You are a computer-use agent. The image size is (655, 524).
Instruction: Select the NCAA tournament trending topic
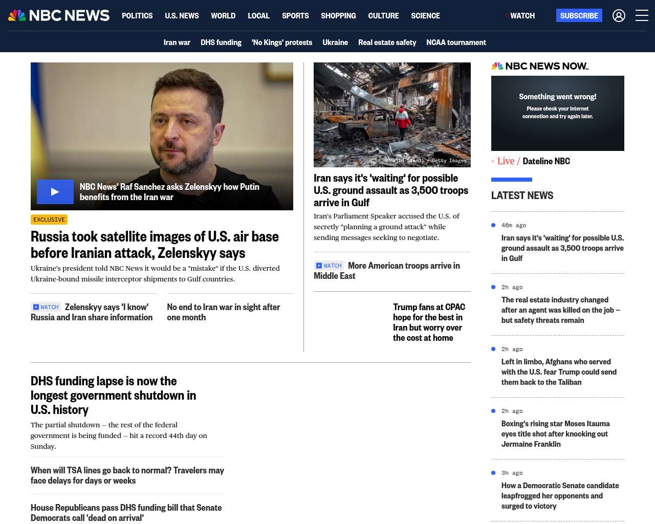coord(456,42)
